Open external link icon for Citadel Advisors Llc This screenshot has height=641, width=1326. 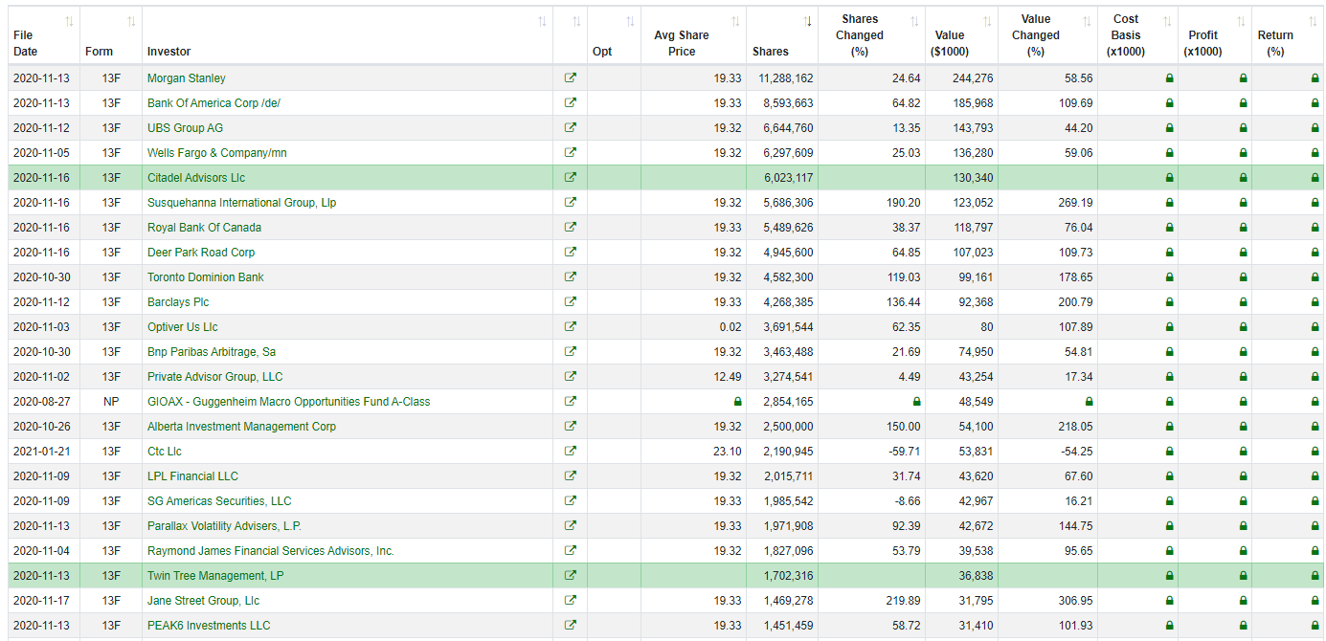(x=571, y=178)
